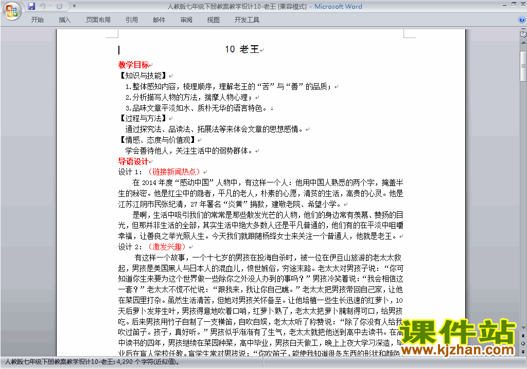This screenshot has height=369, width=527.
Task: Click the red text (激发兴趣)
Action: (x=167, y=247)
